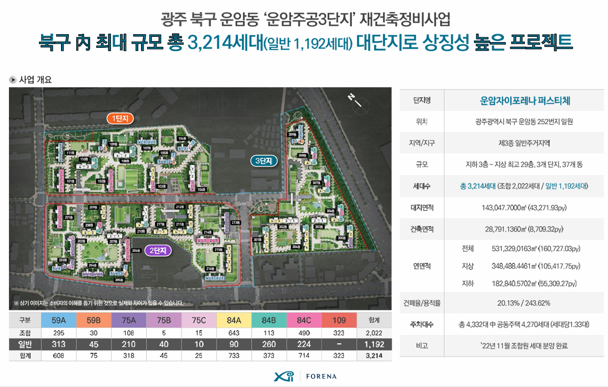This screenshot has width=608, height=387.
Task: Click the 84A yellow header cell
Action: [234, 320]
